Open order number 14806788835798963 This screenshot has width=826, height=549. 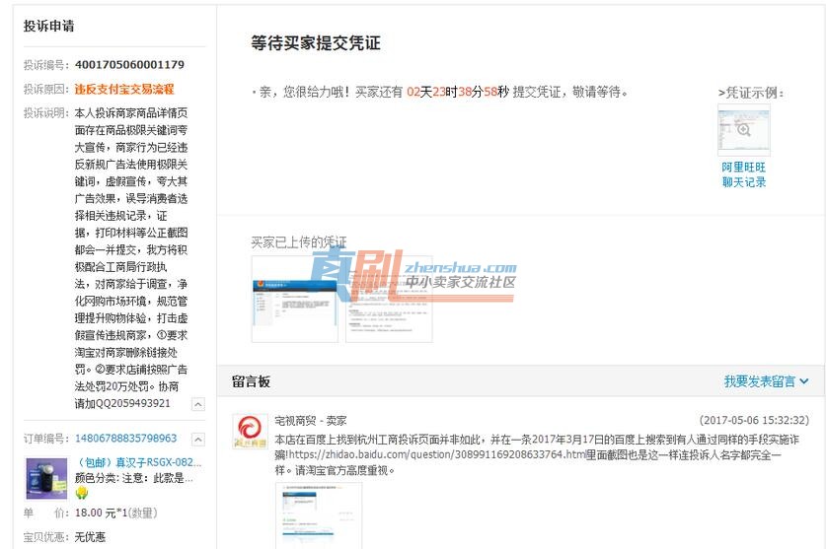coord(126,438)
